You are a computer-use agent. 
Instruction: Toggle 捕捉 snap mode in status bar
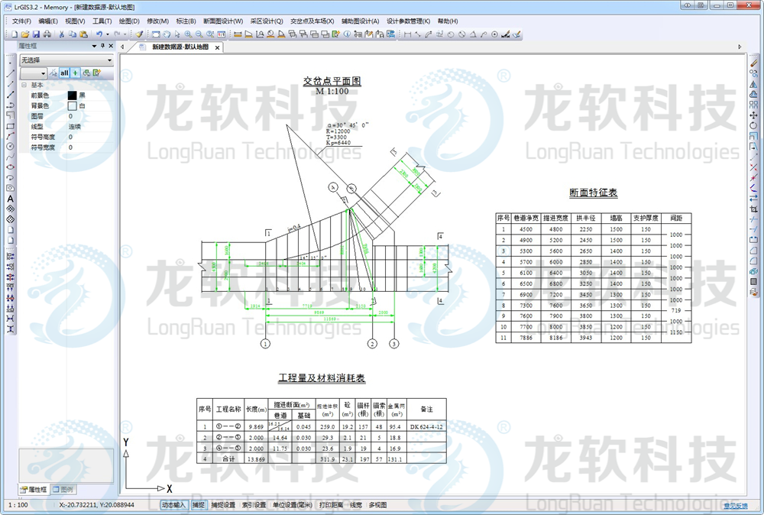198,505
